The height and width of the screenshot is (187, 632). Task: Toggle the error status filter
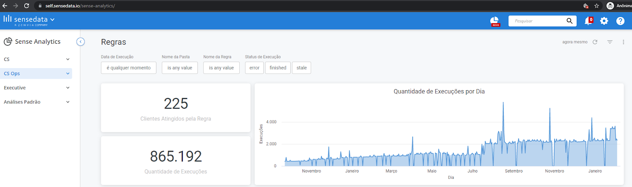[x=254, y=68]
